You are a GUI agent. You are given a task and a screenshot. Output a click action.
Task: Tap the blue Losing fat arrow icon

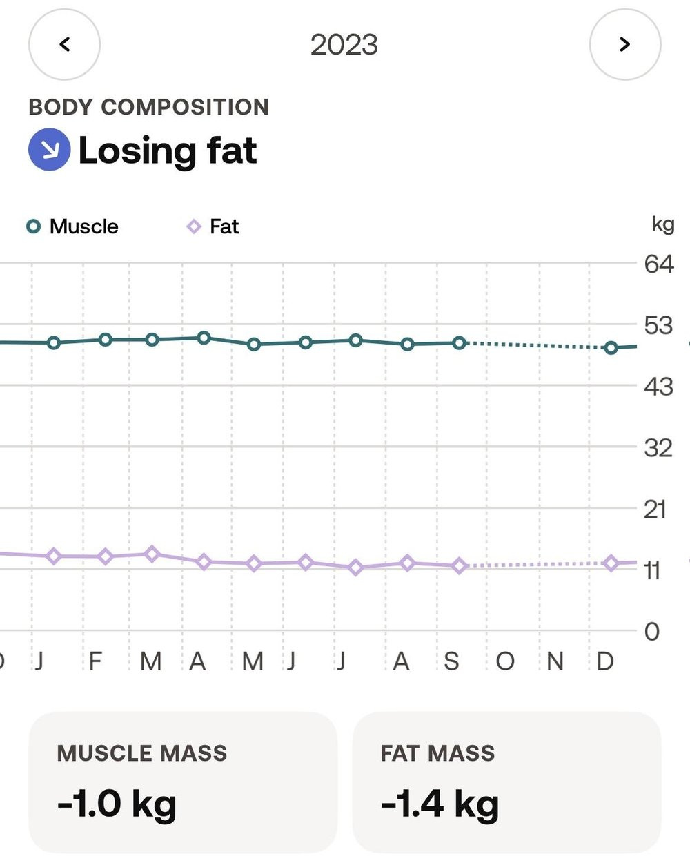[x=49, y=150]
